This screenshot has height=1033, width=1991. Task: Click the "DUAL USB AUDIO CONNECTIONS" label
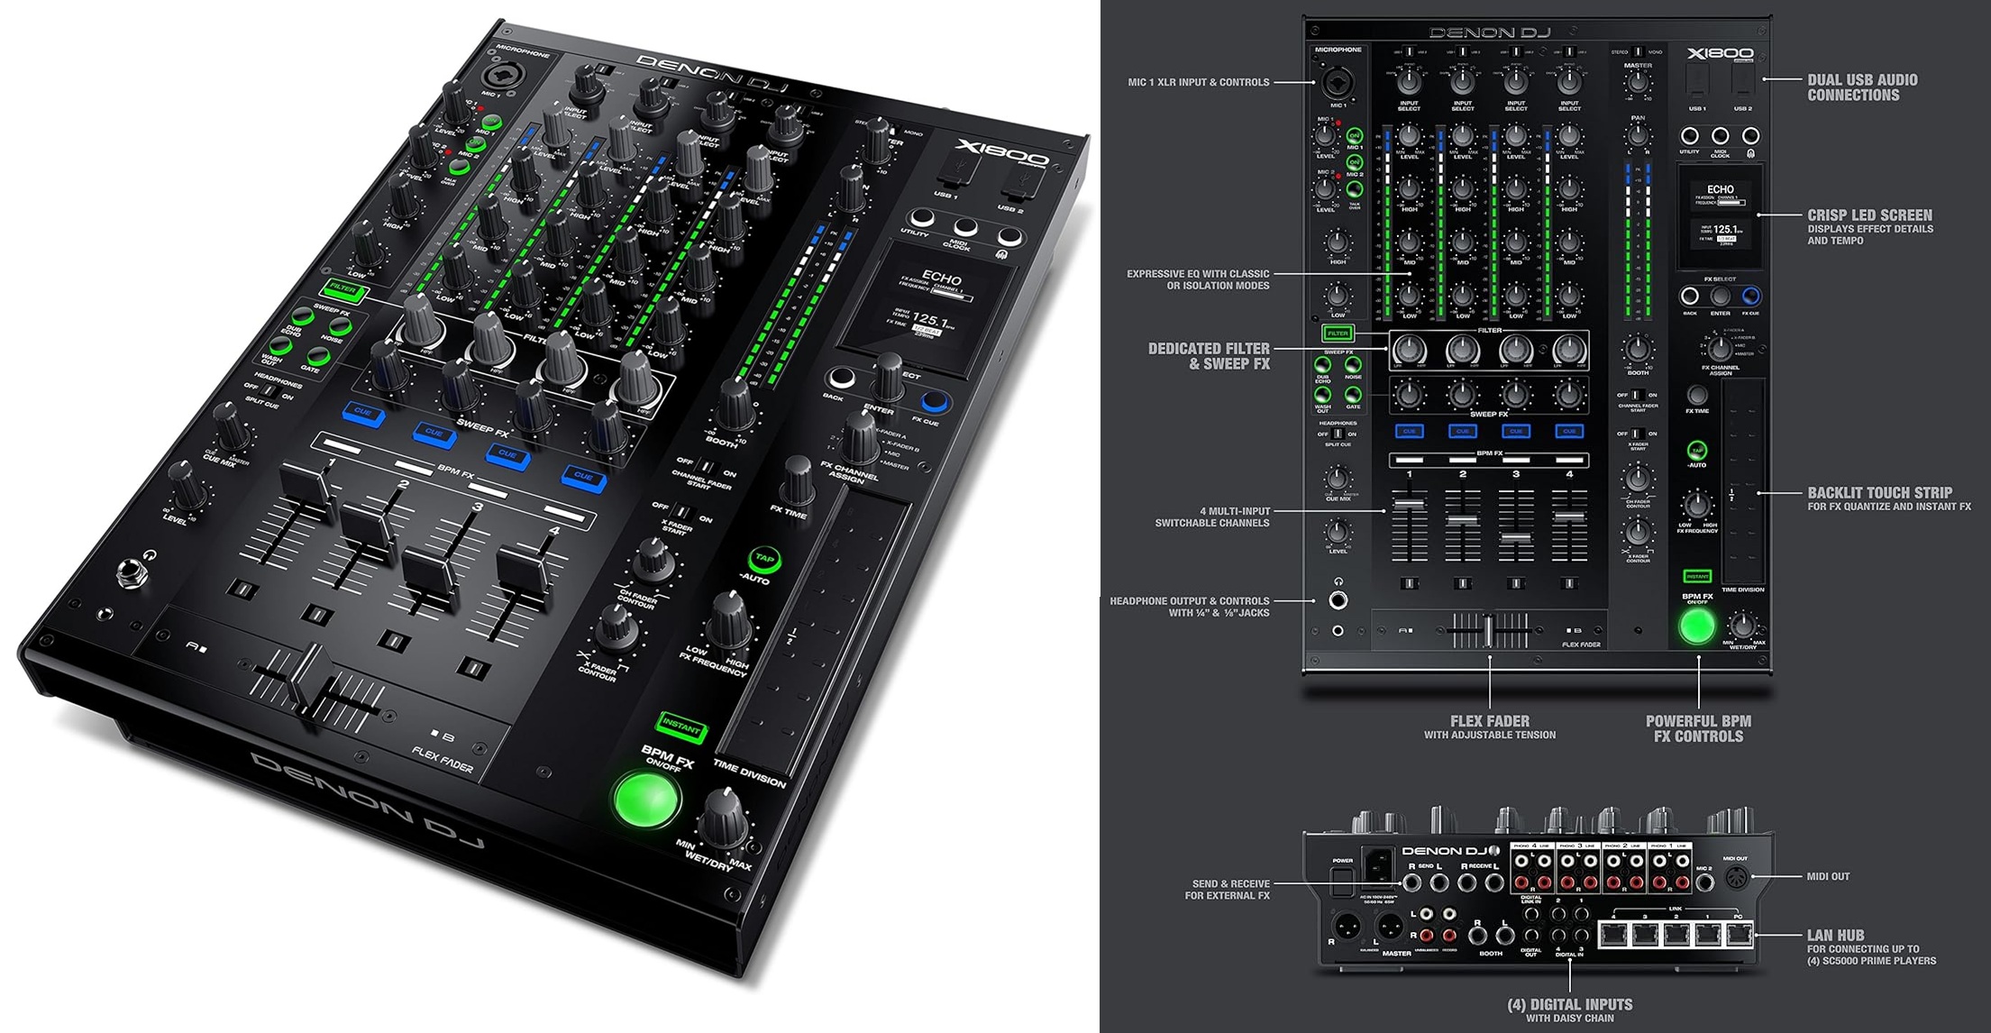pos(1862,87)
